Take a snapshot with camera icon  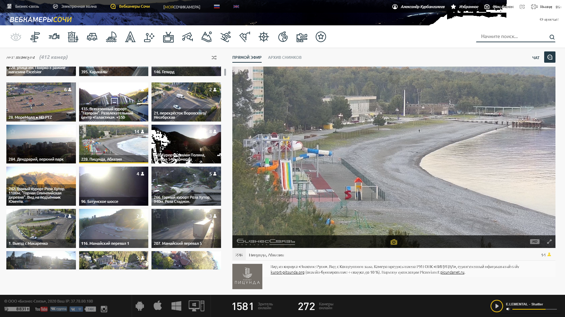[394, 242]
